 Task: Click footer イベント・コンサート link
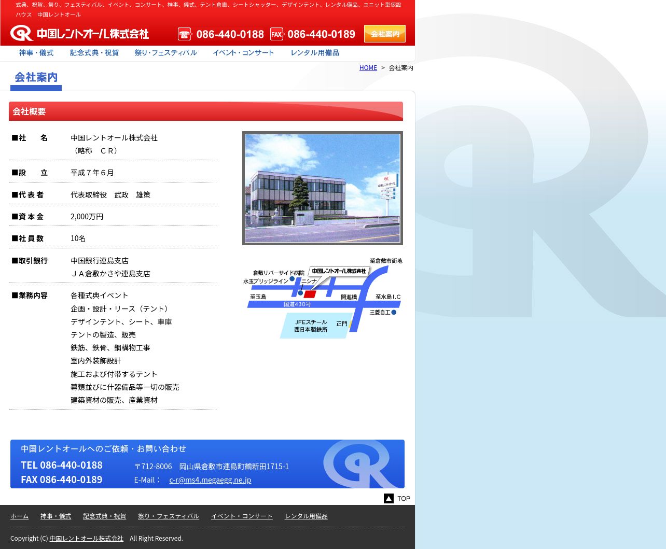(242, 516)
